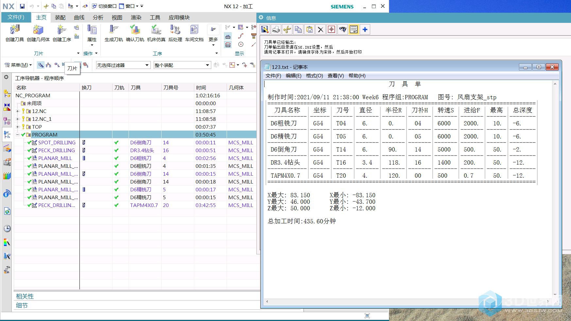Open the selection filter (无选择过滤器) dropdown
The width and height of the screenshot is (571, 321).
tap(123, 65)
